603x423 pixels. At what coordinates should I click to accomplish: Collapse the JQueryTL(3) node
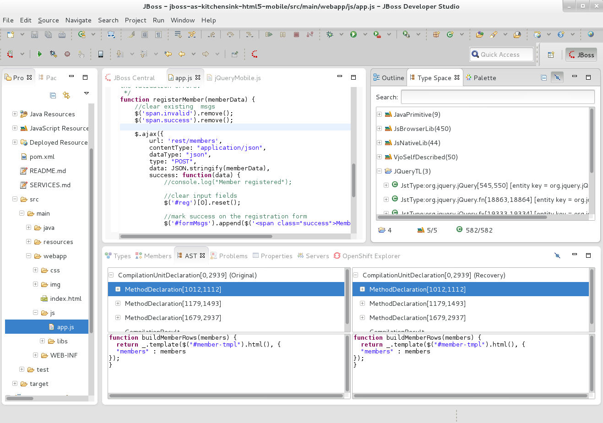click(379, 171)
